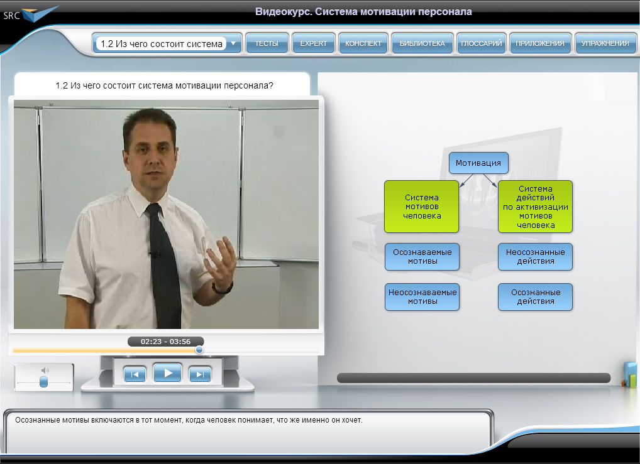Select chapter field '1.2 Из чего состоит система'
640x464 pixels.
[162, 43]
